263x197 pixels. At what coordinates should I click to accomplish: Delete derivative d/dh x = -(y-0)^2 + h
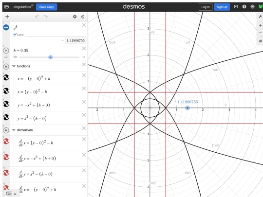pos(84,186)
